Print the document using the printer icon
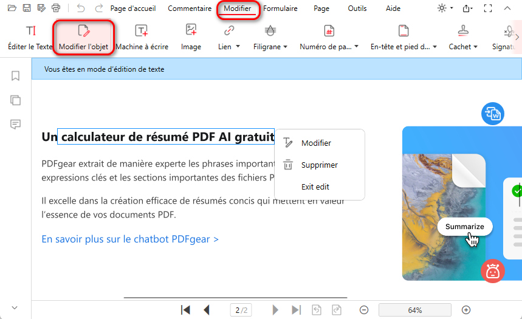Viewport: 522px width, 319px height. point(56,8)
